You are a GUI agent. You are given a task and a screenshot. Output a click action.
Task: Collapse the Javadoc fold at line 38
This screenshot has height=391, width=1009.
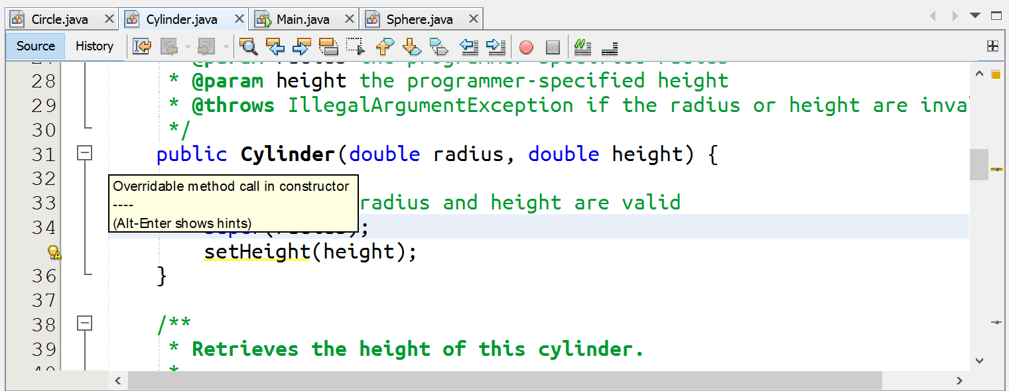pos(84,324)
